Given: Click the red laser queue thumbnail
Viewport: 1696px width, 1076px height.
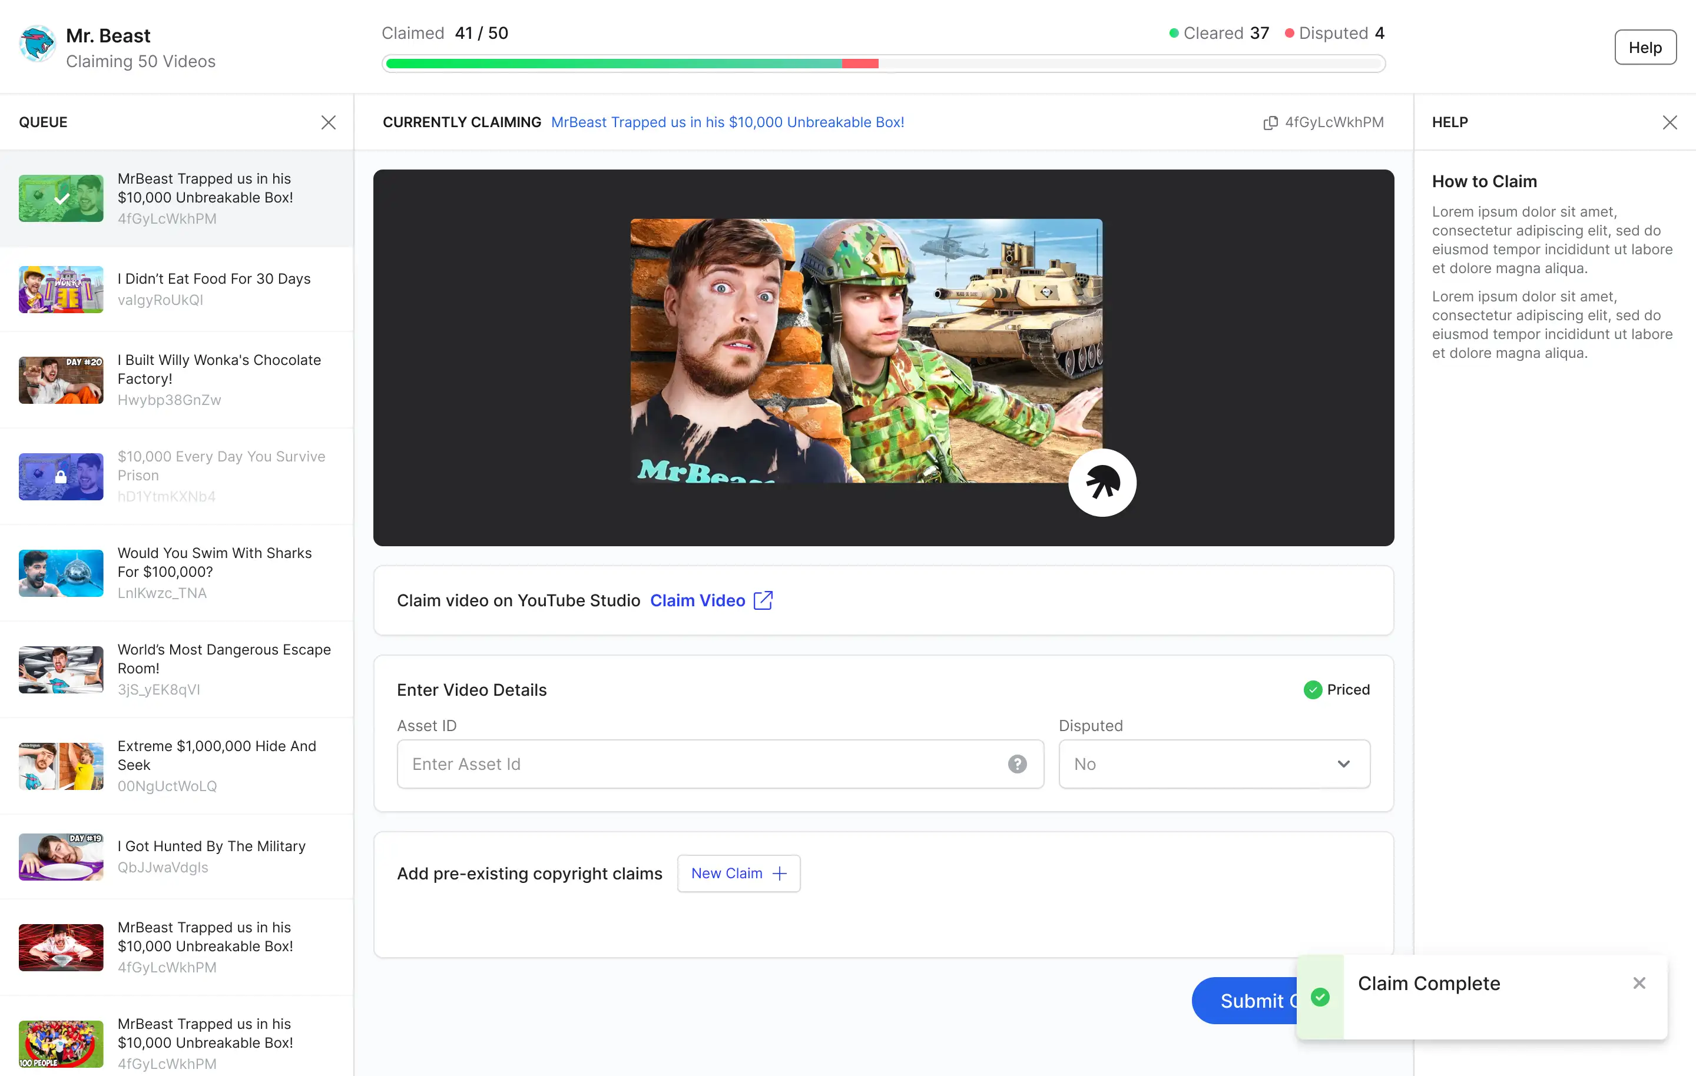Looking at the screenshot, I should [x=61, y=947].
